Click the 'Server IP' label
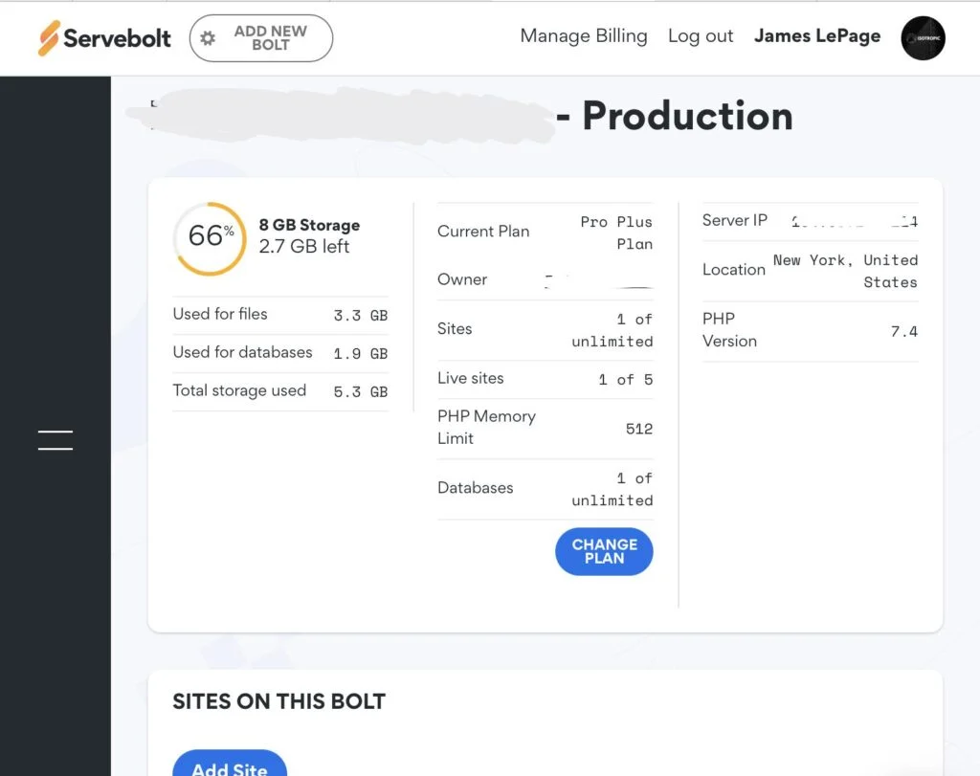 (734, 221)
